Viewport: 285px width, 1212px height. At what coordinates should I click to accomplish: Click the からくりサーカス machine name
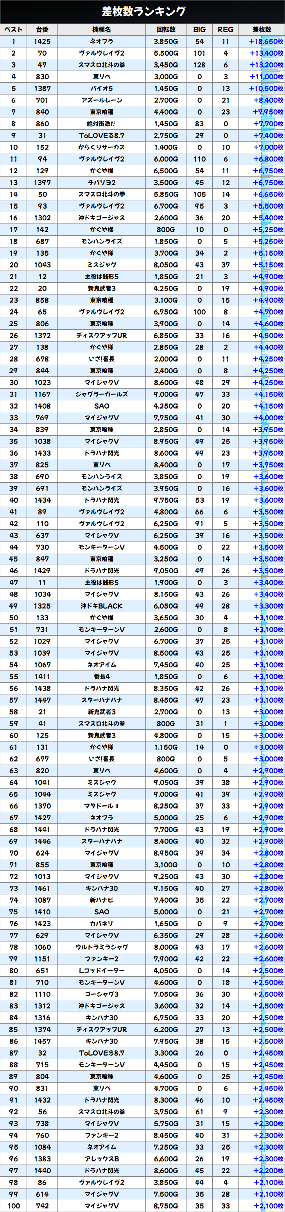[101, 147]
